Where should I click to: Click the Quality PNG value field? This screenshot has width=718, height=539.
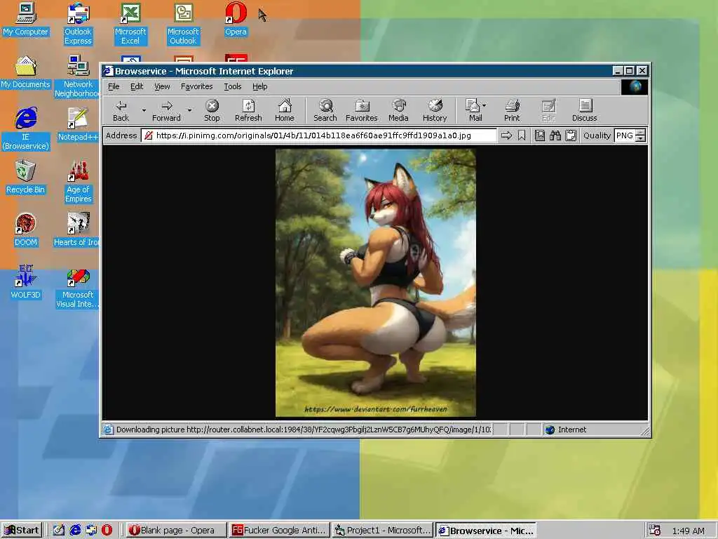tap(625, 135)
